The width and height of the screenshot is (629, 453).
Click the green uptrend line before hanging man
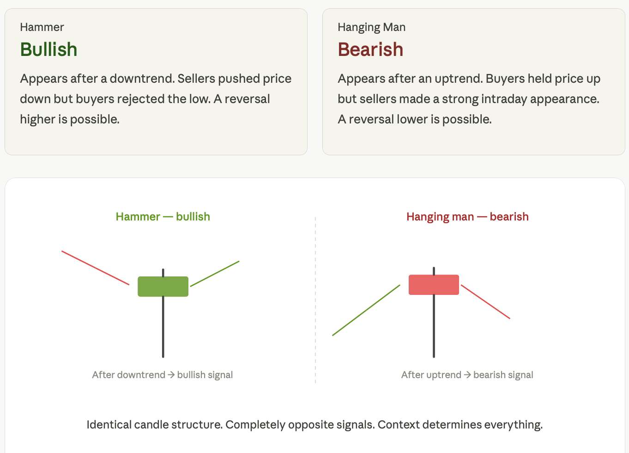coord(366,310)
